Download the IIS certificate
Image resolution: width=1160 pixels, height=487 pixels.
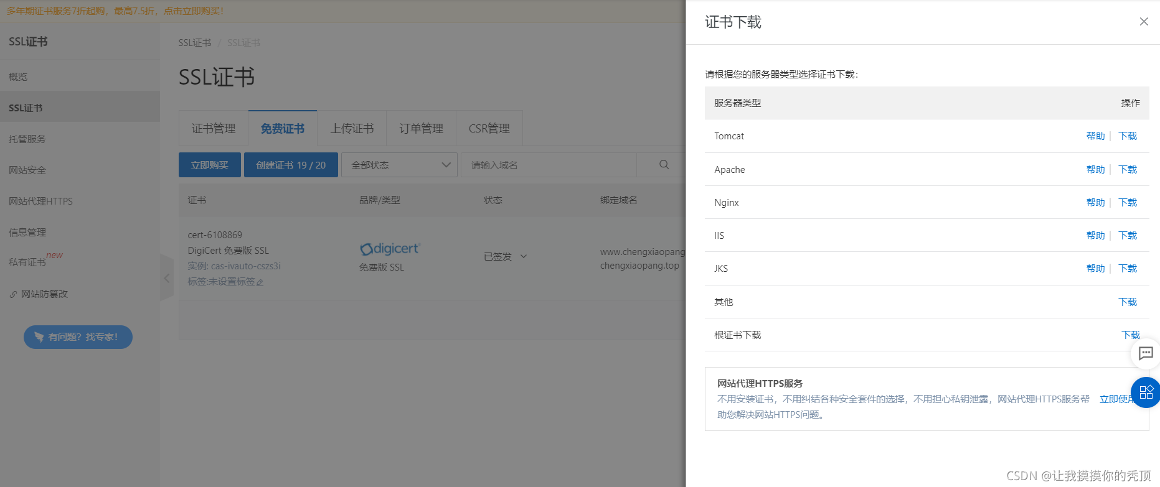click(x=1128, y=236)
